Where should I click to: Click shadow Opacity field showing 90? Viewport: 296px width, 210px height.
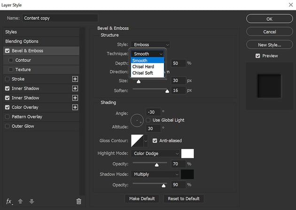(179, 185)
